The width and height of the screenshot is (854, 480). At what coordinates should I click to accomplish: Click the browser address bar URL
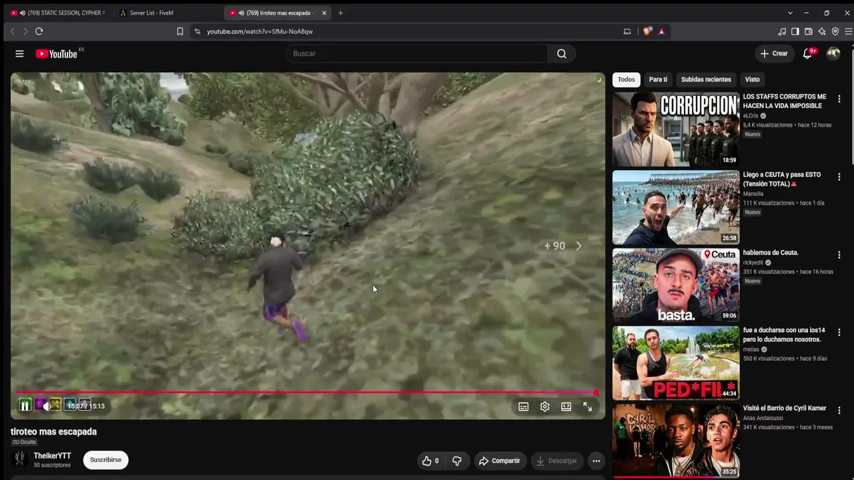[260, 31]
